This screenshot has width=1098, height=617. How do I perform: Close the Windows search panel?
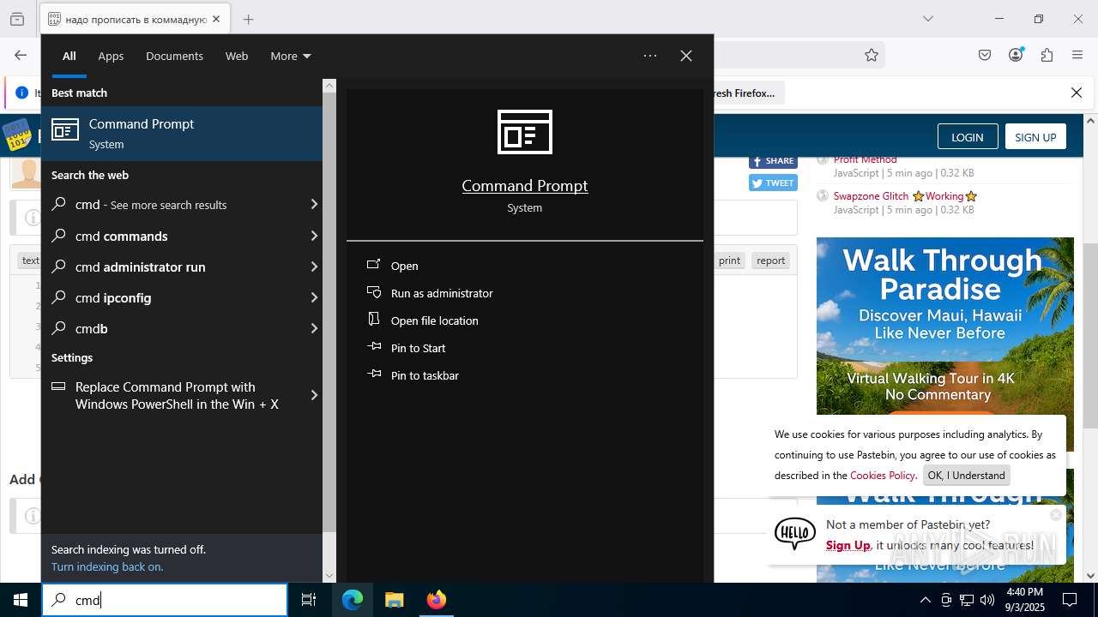686,56
